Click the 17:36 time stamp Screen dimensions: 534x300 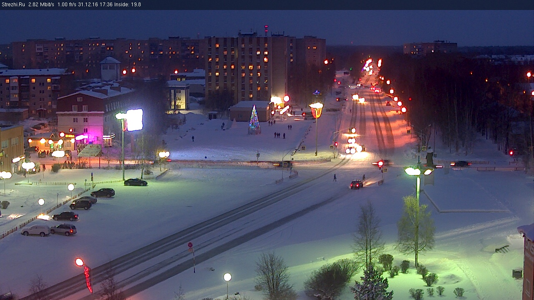point(105,5)
